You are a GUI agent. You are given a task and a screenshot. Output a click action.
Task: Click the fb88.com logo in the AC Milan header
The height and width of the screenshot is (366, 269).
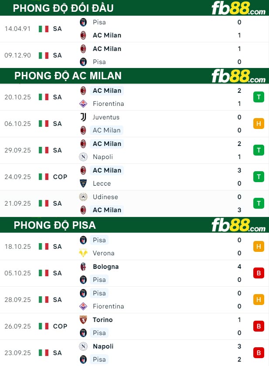tap(238, 77)
